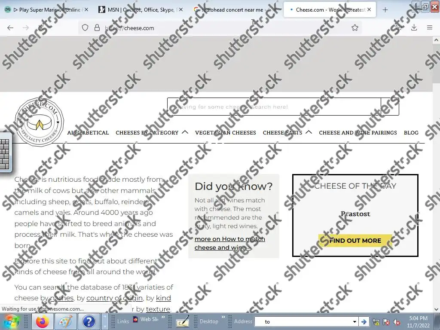Close the Play Super Mario tab

pos(86,9)
